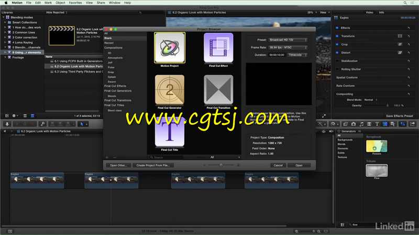The image size is (419, 235).
Task: Open Spotlight search in menu bar
Action: [x=405, y=3]
